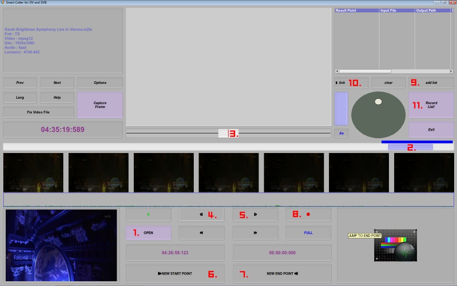
Task: Click the result list right scroll arrow
Action: pyautogui.click(x=451, y=71)
